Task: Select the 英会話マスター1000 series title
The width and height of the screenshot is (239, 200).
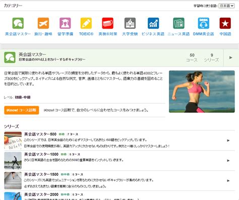Action: 41,154
